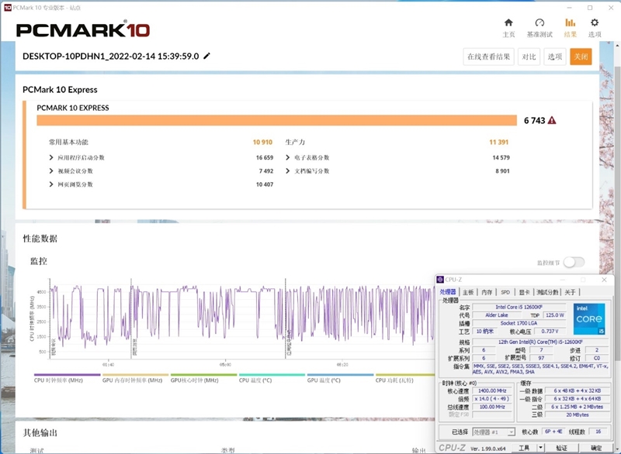Click the Validate (验证) button in CPU-Z

pyautogui.click(x=561, y=448)
